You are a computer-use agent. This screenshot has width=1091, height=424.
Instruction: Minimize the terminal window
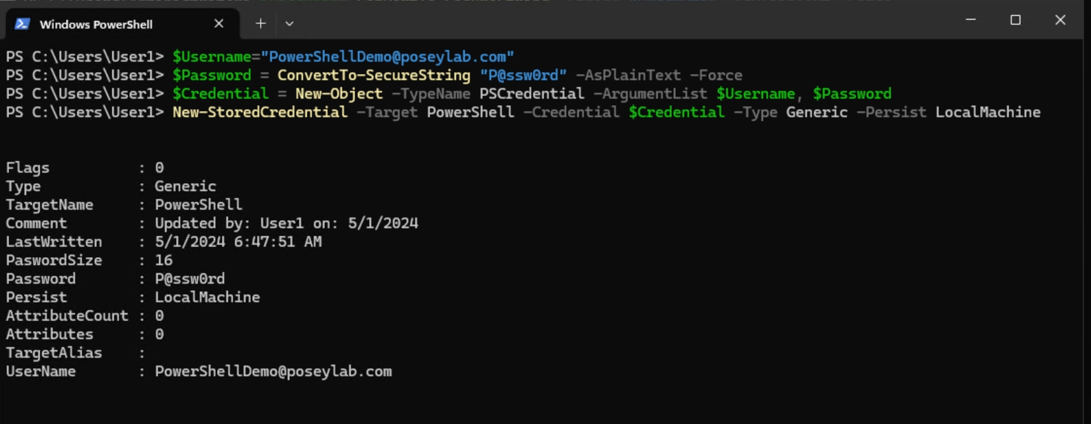(971, 20)
